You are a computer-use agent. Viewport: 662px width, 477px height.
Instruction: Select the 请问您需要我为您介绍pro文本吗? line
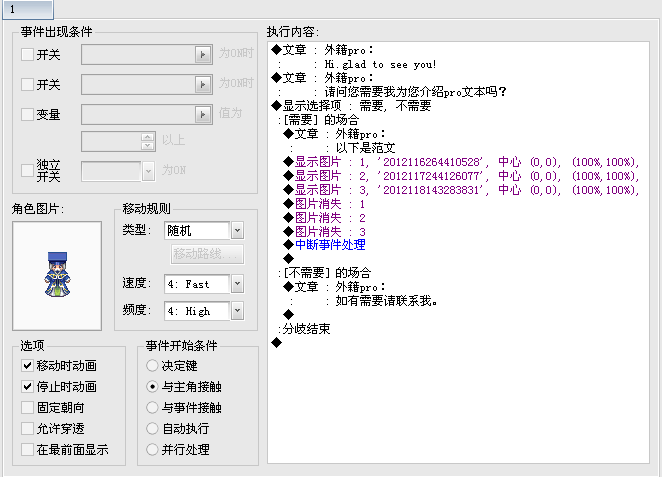392,92
